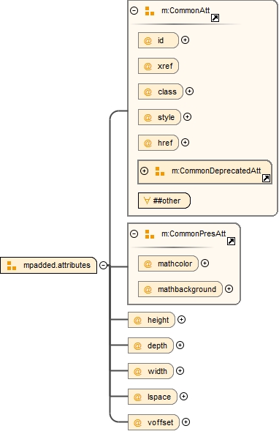
Task: Expand the mathbackground attribute
Action: click(229, 289)
